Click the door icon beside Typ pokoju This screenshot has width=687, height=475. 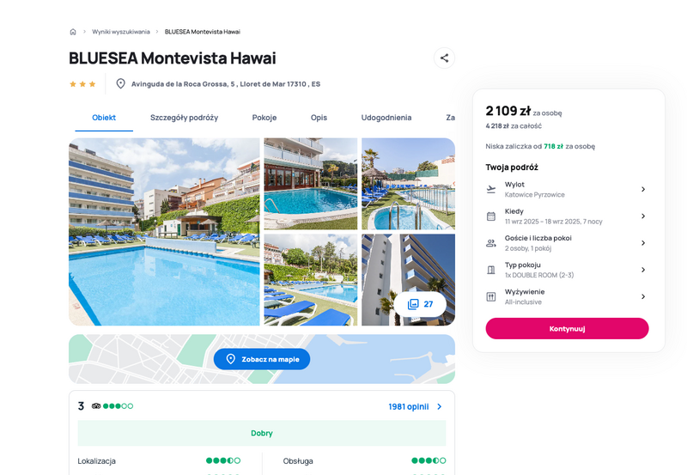point(491,270)
